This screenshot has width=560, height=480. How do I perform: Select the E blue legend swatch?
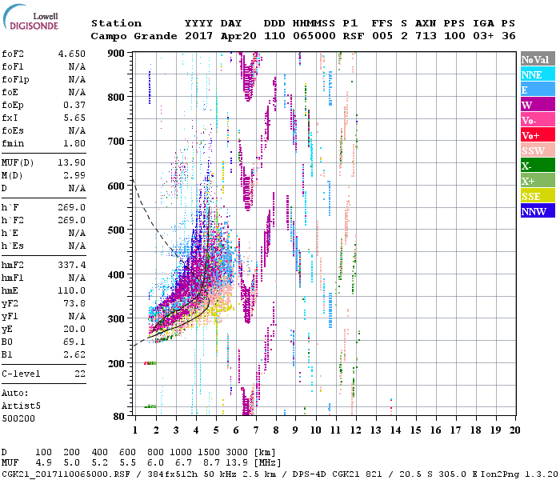[538, 90]
